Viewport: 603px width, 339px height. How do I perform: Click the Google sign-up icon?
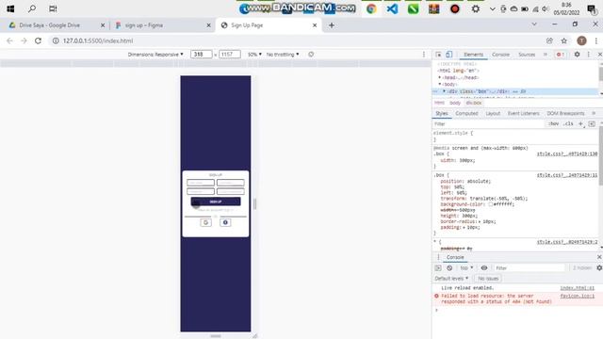coord(205,222)
